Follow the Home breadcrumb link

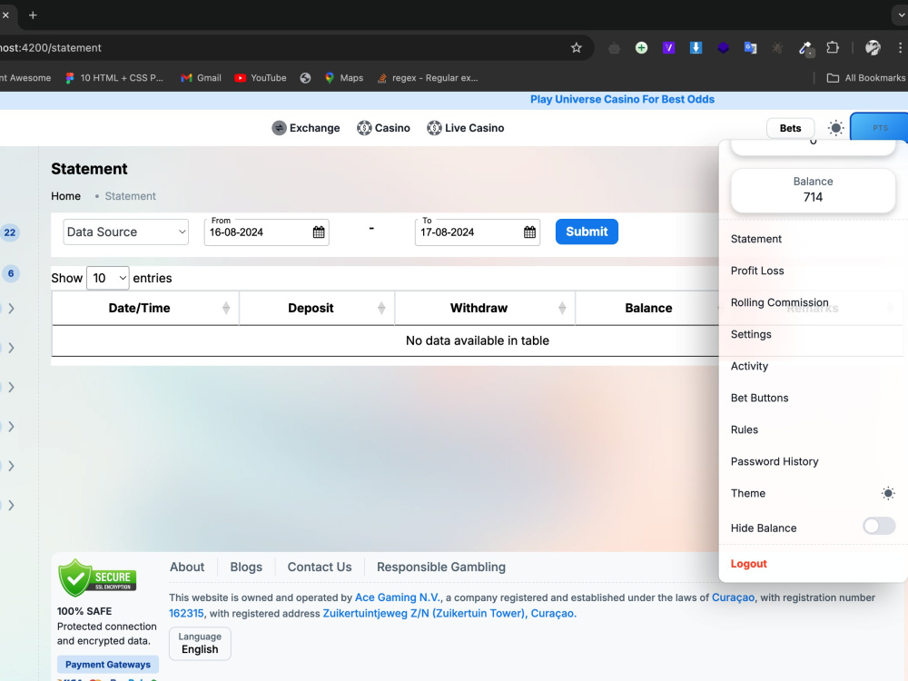point(65,196)
